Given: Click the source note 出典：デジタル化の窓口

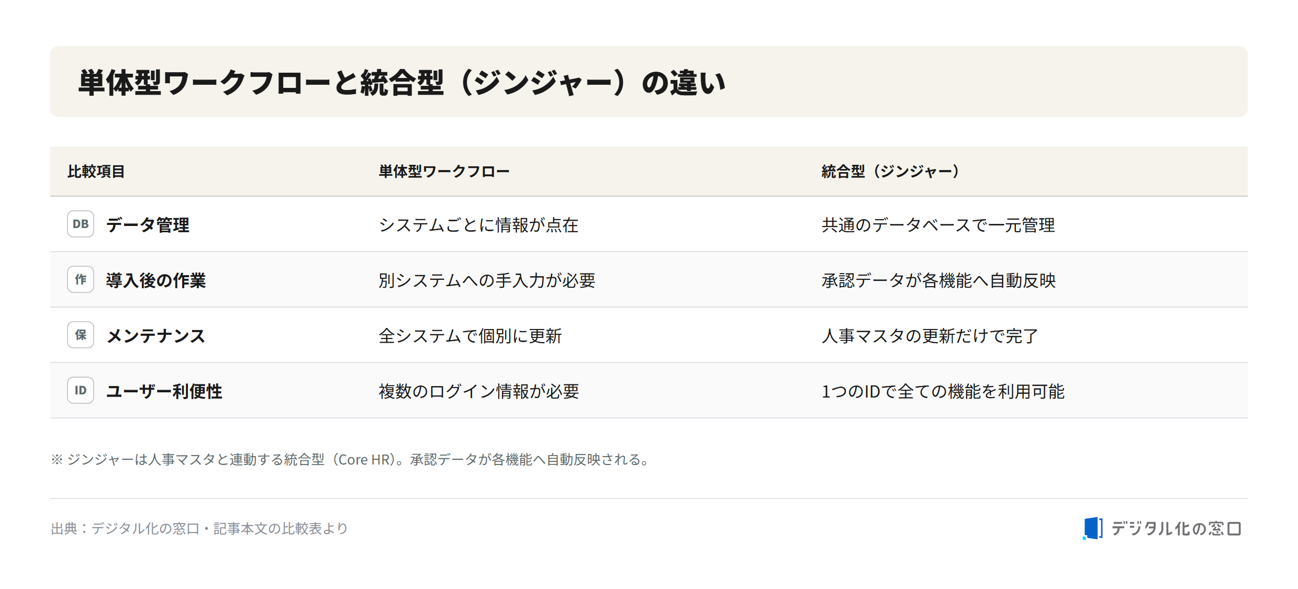Looking at the screenshot, I should (x=199, y=528).
